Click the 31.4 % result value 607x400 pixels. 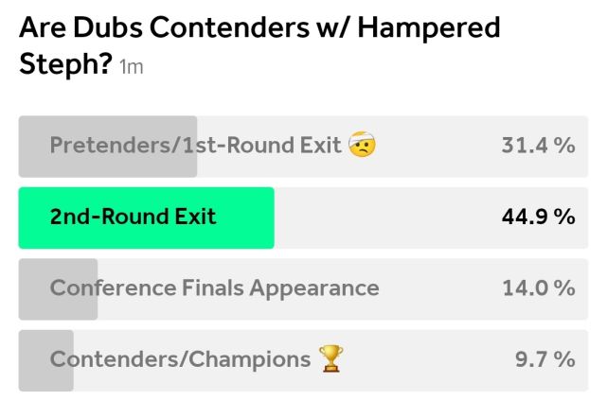click(x=538, y=146)
